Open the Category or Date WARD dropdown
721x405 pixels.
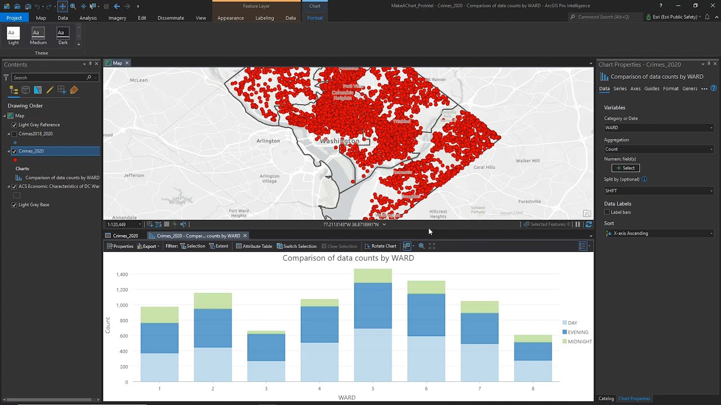[658, 128]
